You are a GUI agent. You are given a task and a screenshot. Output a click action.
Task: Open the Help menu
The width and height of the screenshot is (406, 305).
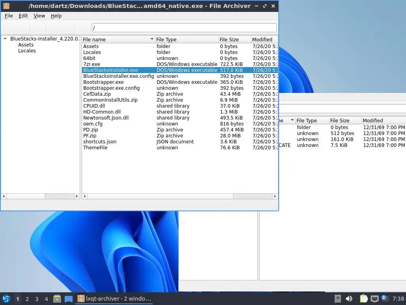click(56, 16)
